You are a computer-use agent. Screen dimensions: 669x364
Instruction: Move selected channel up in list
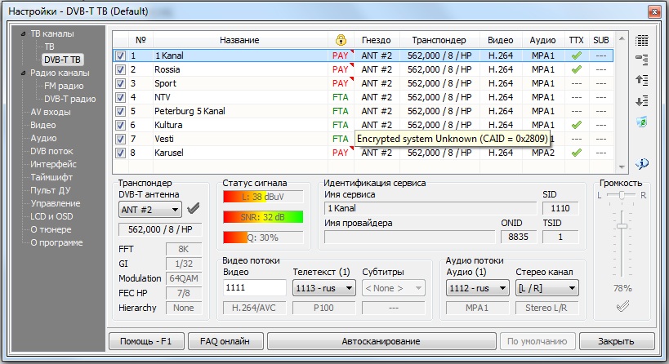(641, 80)
